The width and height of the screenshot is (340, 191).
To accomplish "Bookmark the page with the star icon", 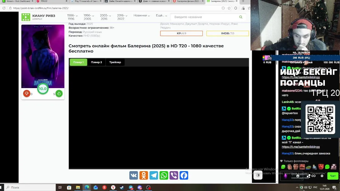I will pos(229,8).
